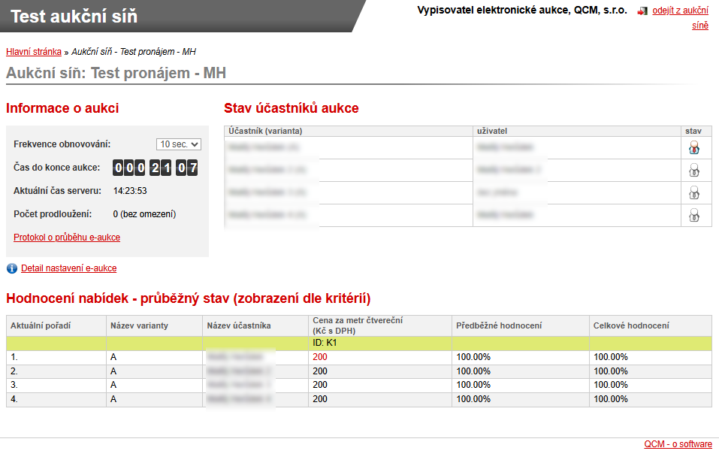The height and width of the screenshot is (454, 719).
Task: Click the red 200 price in row 1
Action: [320, 357]
